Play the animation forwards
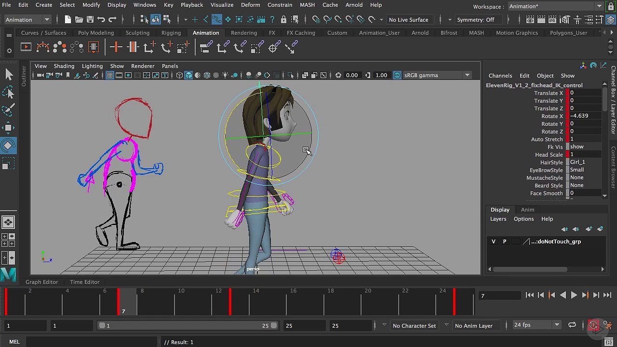Viewport: 617px width, 347px height. click(574, 295)
